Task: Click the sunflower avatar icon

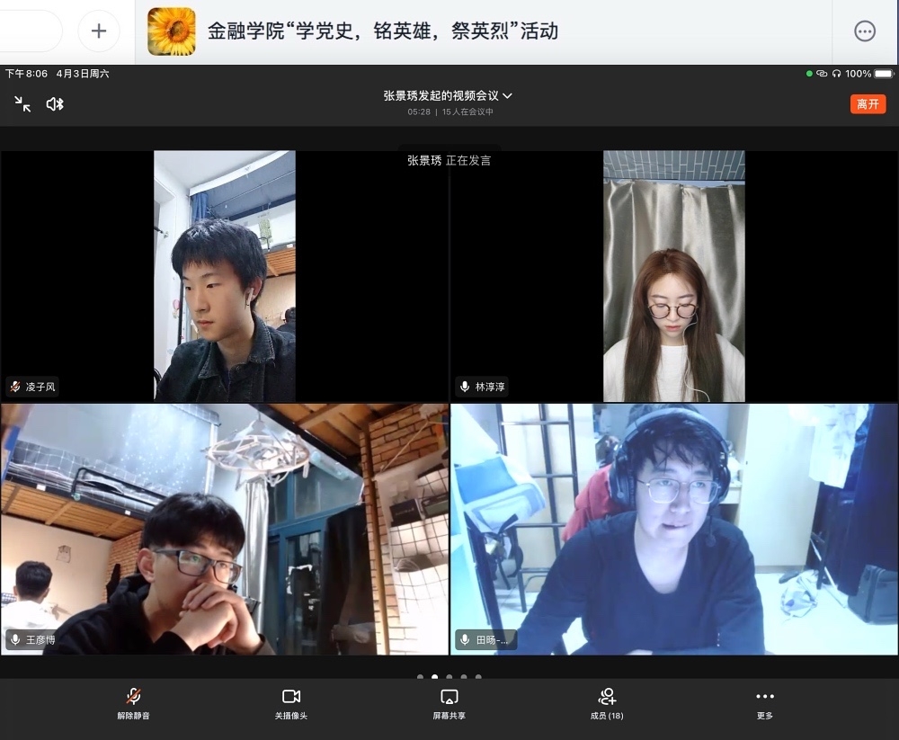Action: (171, 31)
